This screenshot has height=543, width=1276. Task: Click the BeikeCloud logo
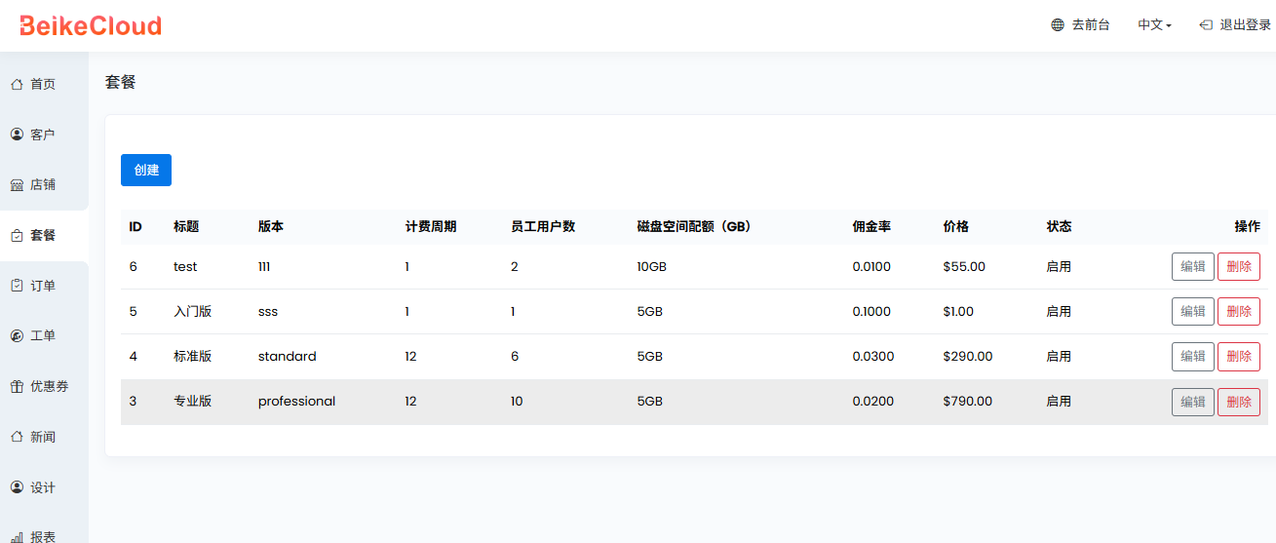[x=91, y=25]
